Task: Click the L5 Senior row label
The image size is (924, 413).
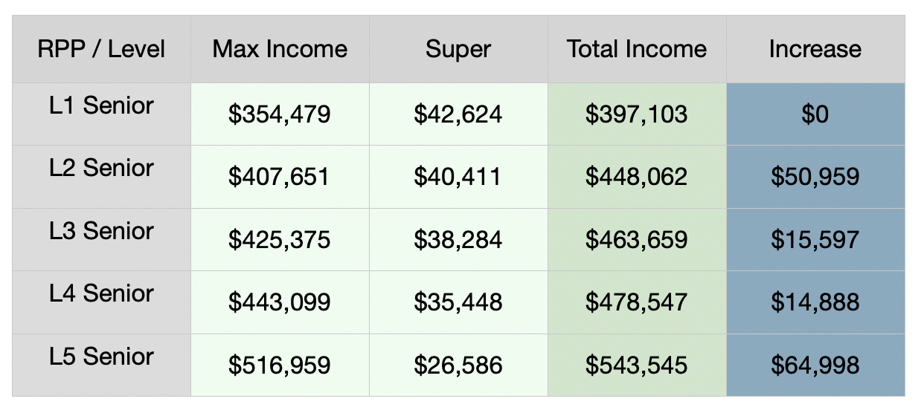Action: 101,357
